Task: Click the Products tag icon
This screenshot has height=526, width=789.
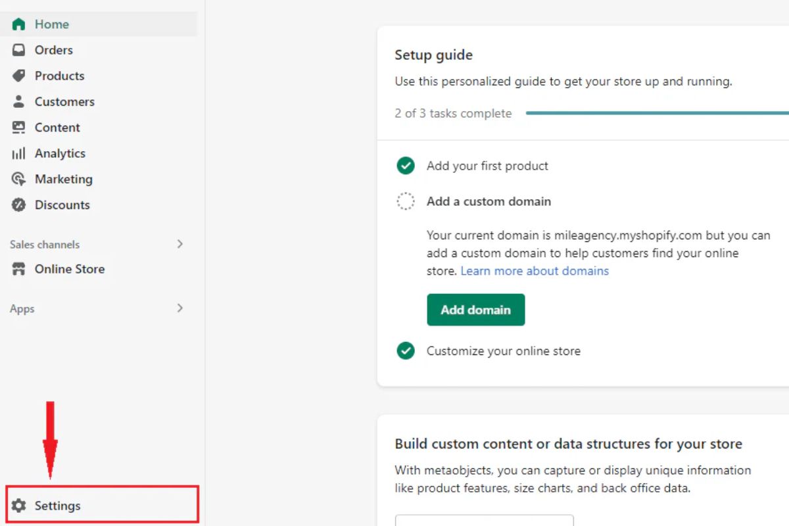Action: tap(19, 76)
